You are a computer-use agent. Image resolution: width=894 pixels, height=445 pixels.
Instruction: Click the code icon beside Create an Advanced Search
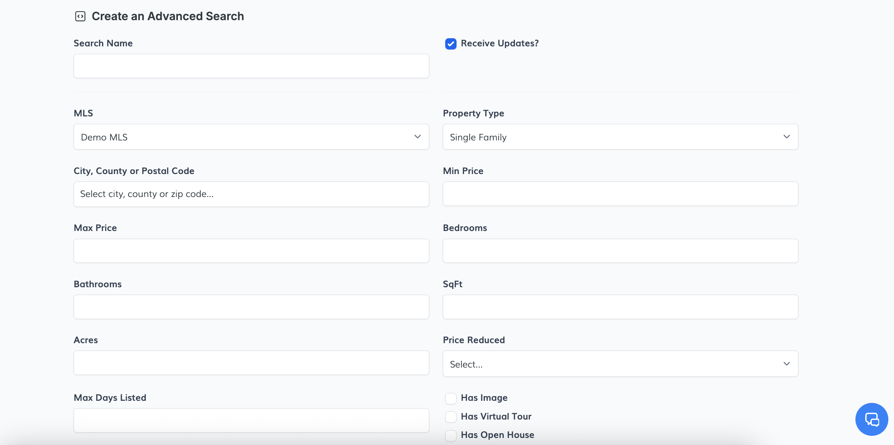80,16
